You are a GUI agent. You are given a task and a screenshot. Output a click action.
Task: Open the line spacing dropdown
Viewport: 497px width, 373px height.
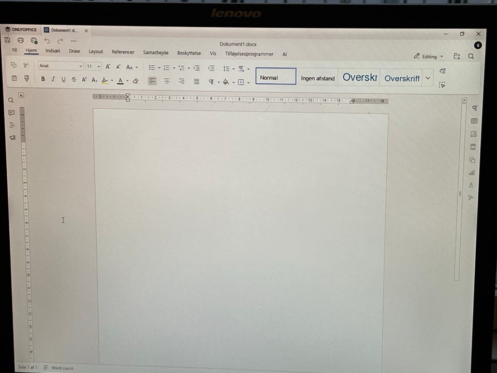point(228,68)
